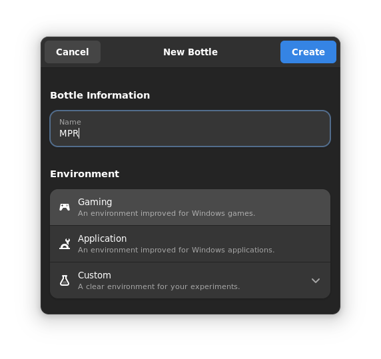Expand the Custom environment chevron
This screenshot has width=381, height=359.
click(316, 281)
